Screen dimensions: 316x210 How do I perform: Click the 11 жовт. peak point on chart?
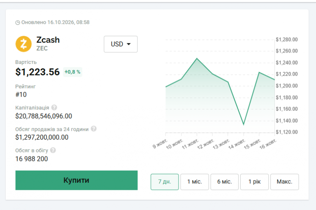(x=197, y=58)
